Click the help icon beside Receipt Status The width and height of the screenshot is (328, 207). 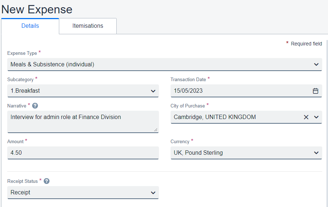pos(47,181)
